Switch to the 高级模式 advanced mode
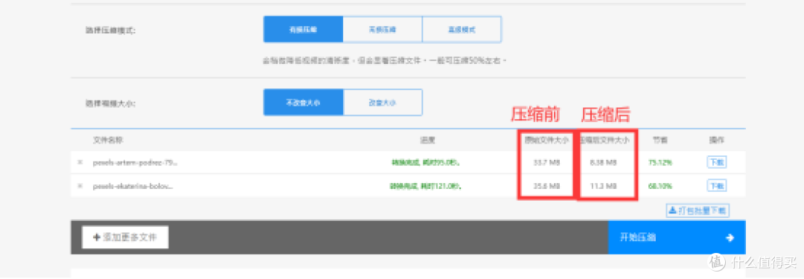 (462, 30)
